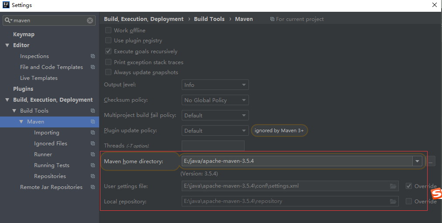
Task: Open Repositories under Maven
Action: pyautogui.click(x=50, y=176)
